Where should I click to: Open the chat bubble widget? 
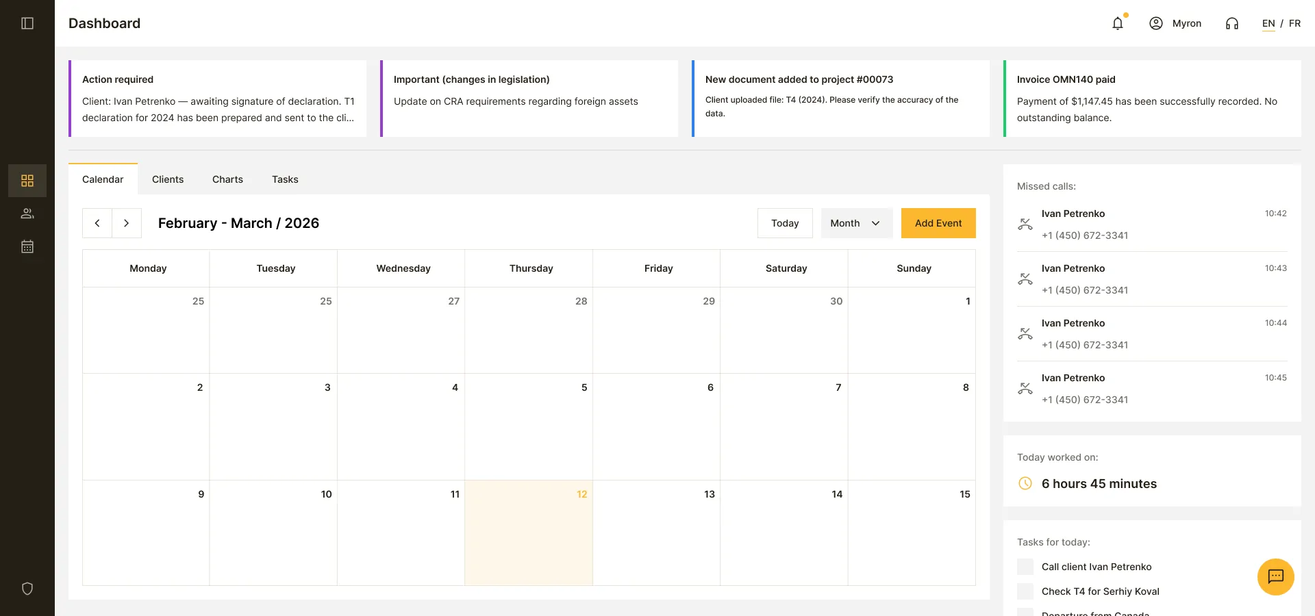coord(1276,577)
